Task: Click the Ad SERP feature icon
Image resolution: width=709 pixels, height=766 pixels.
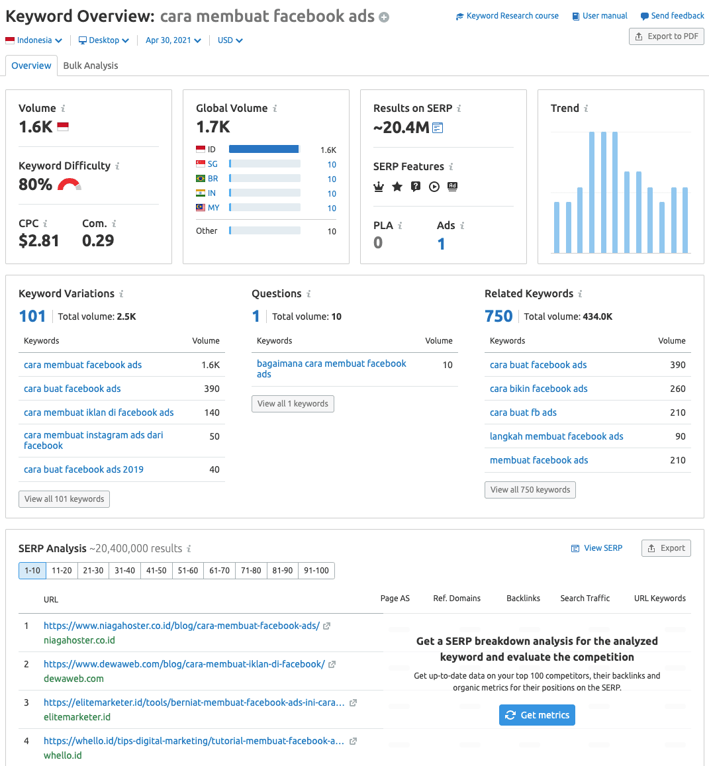Action: pyautogui.click(x=453, y=187)
